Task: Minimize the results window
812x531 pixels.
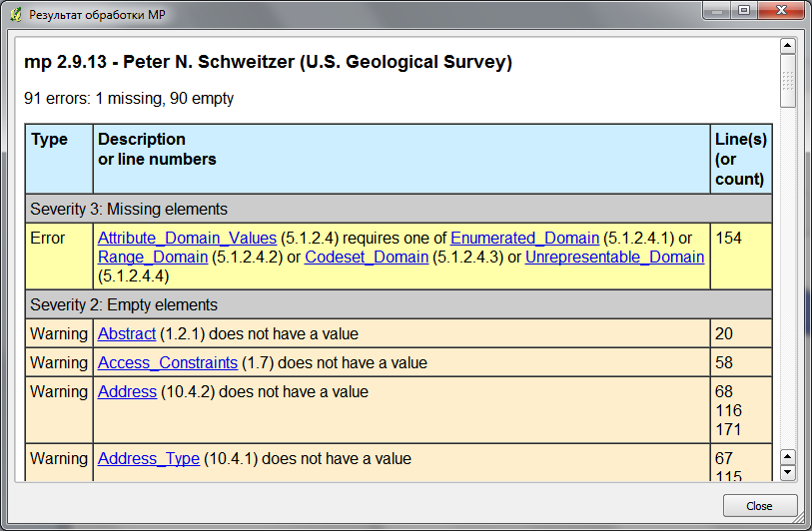Action: (x=717, y=11)
